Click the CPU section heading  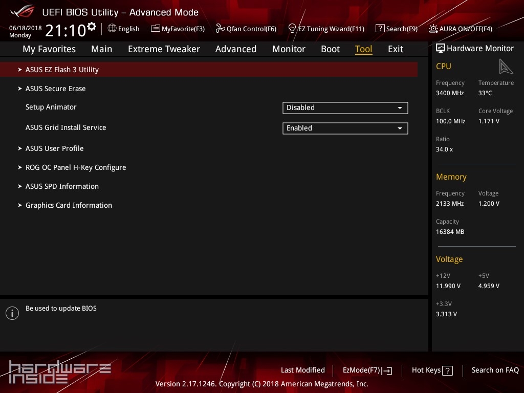point(444,66)
